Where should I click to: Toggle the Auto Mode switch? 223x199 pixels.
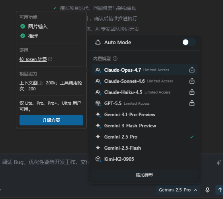189,42
